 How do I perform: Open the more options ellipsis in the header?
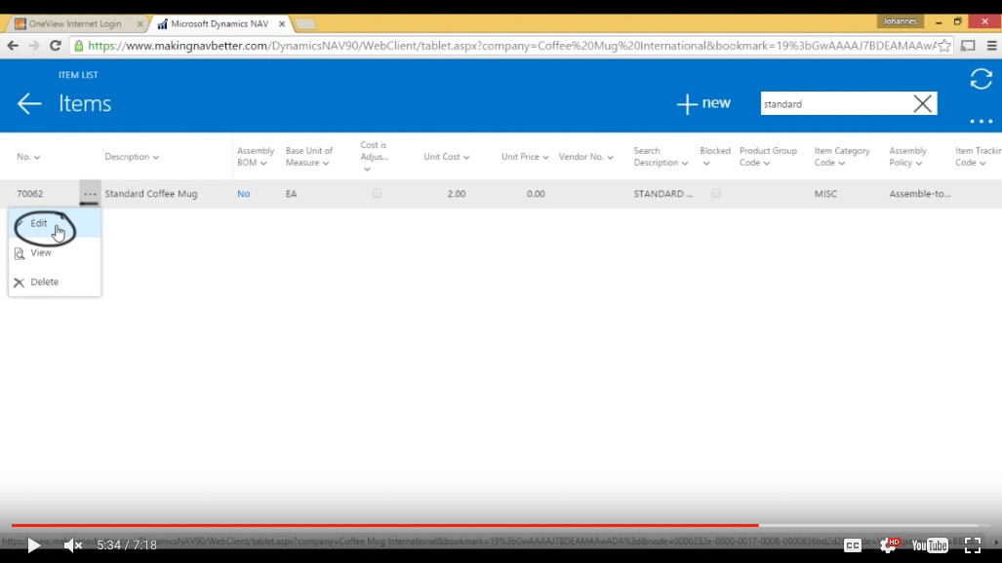point(981,121)
